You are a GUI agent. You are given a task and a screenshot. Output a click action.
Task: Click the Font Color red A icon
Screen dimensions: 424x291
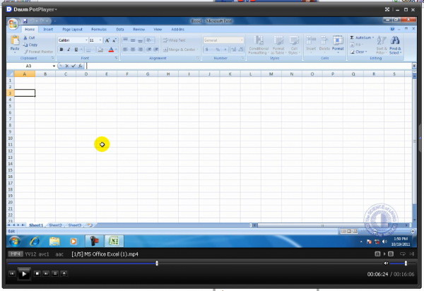[x=111, y=49]
